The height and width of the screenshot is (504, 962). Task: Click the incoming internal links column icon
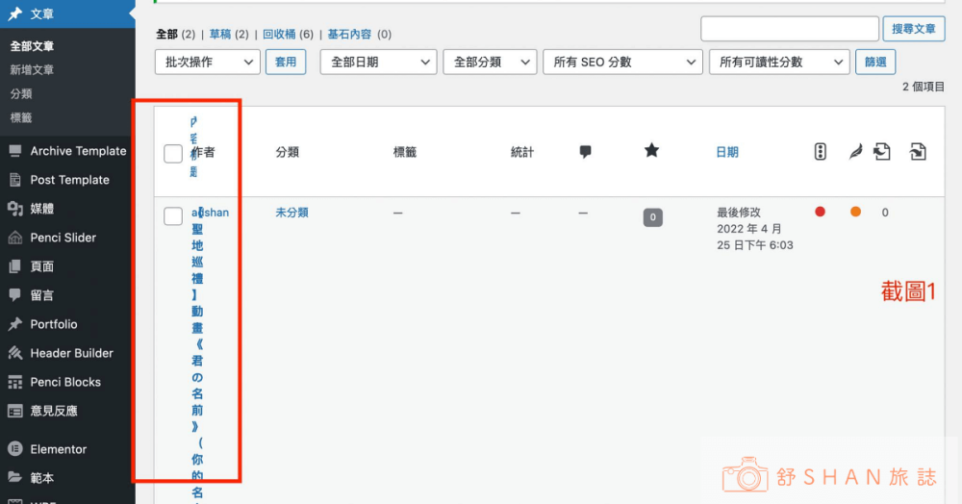[x=918, y=151]
